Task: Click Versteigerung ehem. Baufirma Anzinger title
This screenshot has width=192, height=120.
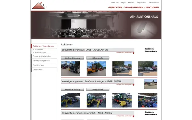Action: click(x=91, y=81)
